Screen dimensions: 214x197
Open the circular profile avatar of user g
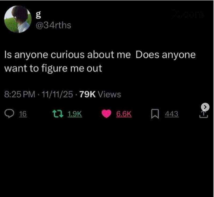18,19
